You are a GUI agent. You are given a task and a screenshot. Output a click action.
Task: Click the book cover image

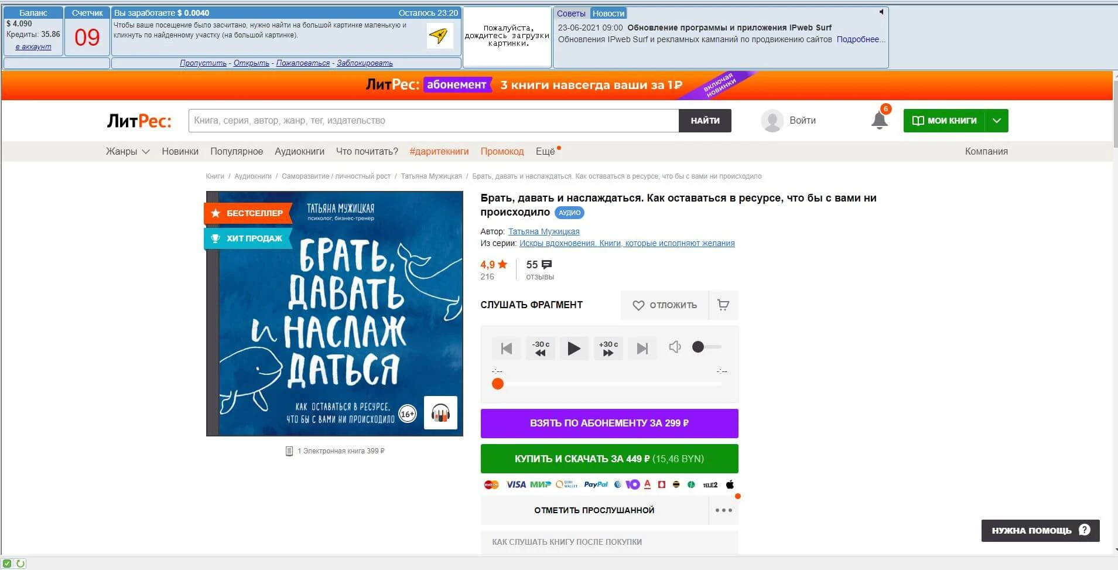click(334, 313)
